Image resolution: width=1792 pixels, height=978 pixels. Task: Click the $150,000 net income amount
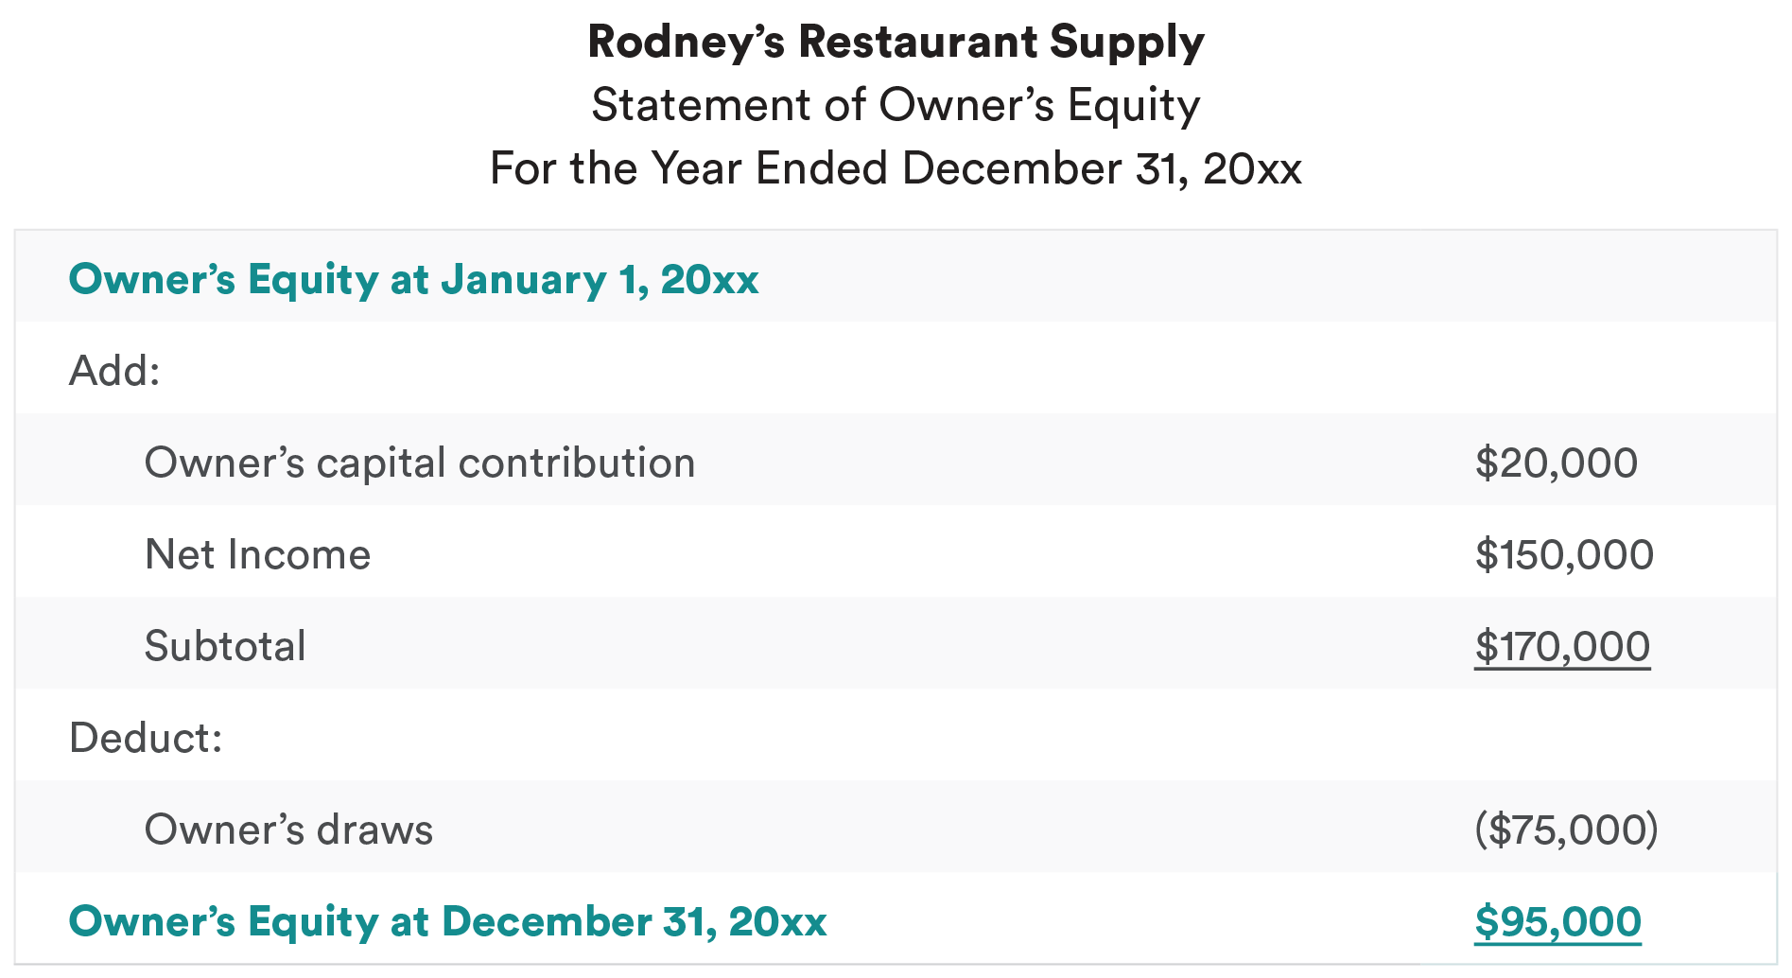(x=1563, y=554)
